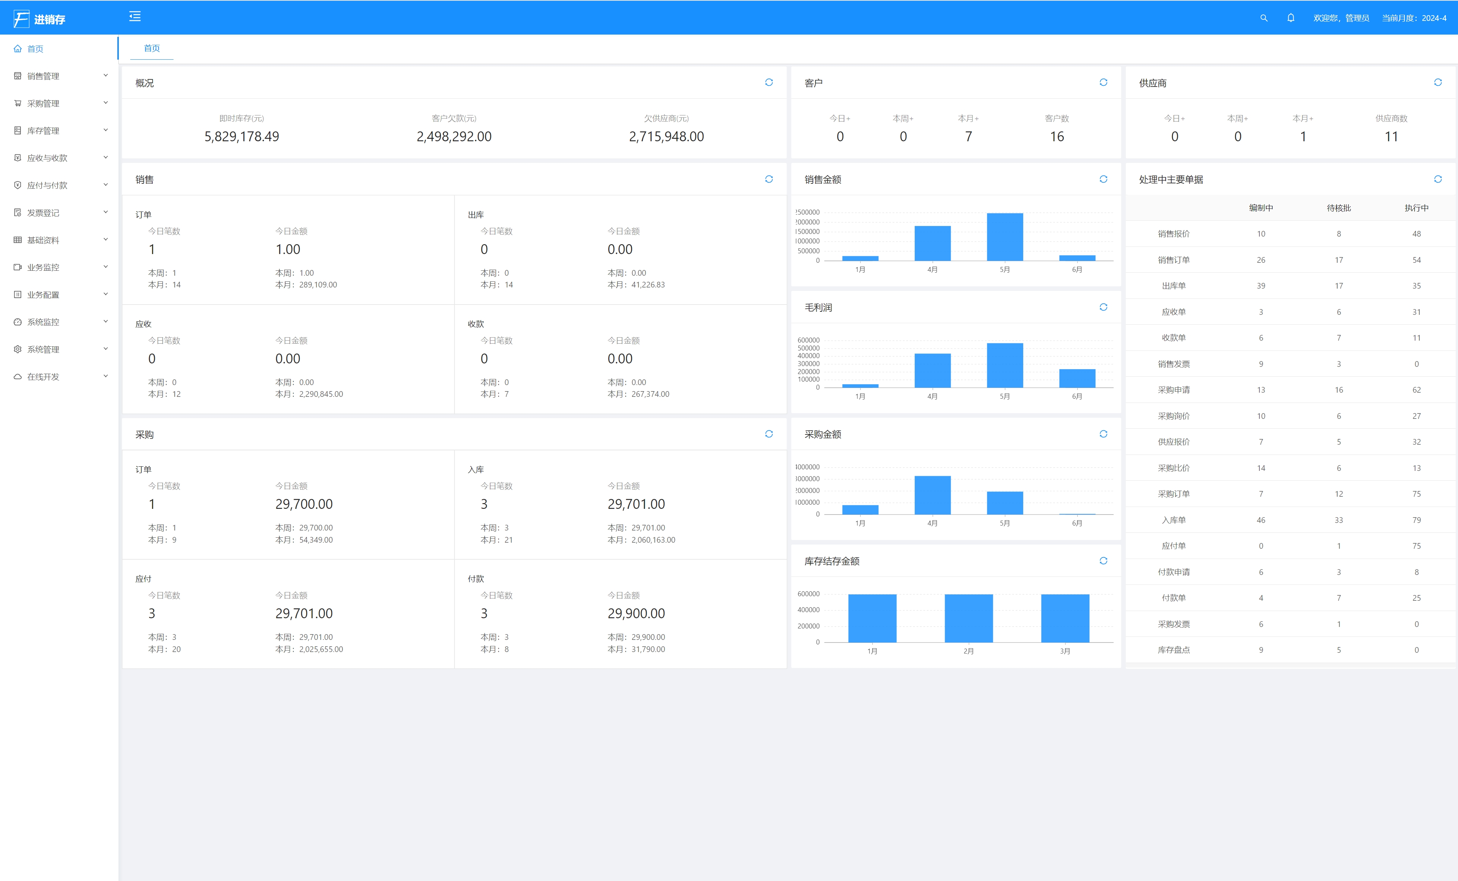Screen dimensions: 1458x881
Task: Click the 发票登记 sidebar icon
Action: click(x=18, y=212)
